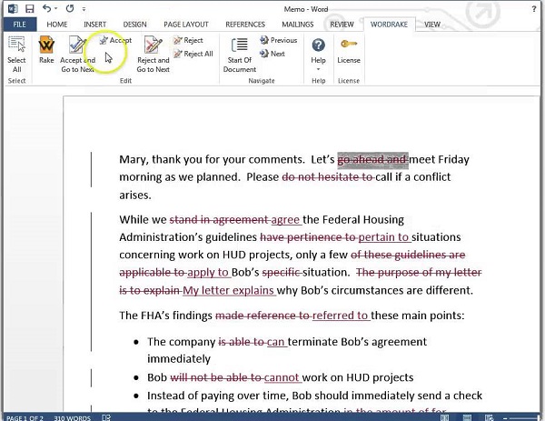Click the Word application icon
The width and height of the screenshot is (545, 421).
13,9
